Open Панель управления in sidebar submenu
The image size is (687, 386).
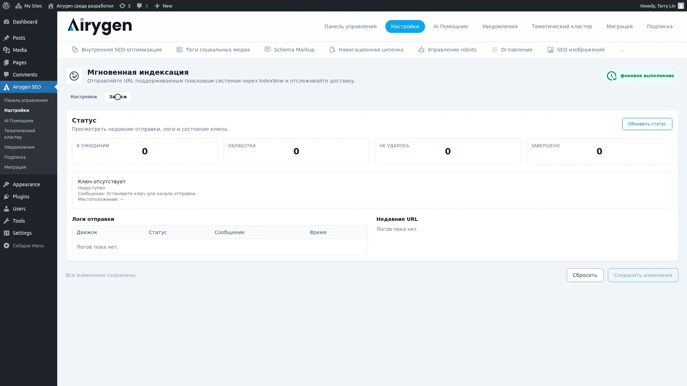26,100
